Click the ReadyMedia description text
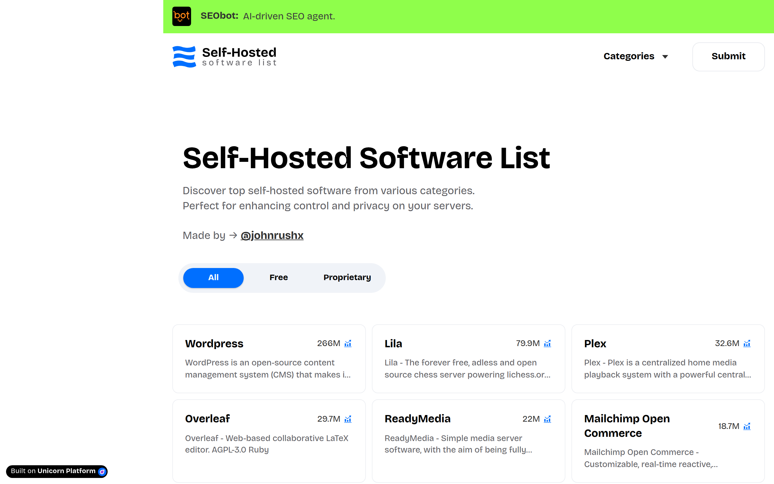This screenshot has height=484, width=774. tap(458, 444)
